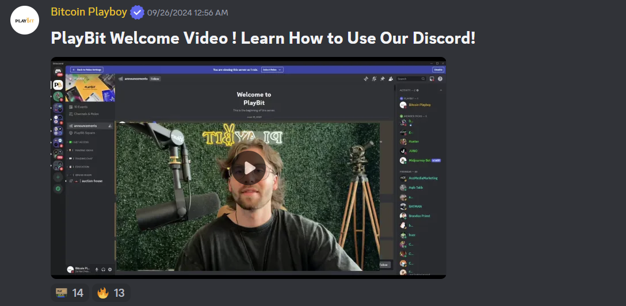Click the PlayBit server banner image

90,88
